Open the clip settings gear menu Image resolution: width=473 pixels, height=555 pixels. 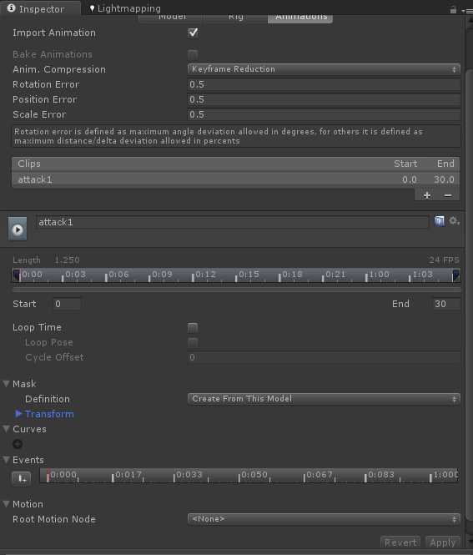(454, 221)
